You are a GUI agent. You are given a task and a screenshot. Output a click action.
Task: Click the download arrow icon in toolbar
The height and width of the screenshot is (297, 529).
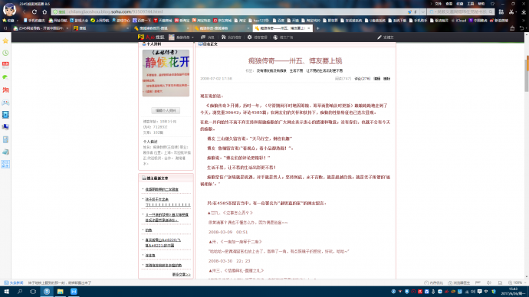click(524, 11)
